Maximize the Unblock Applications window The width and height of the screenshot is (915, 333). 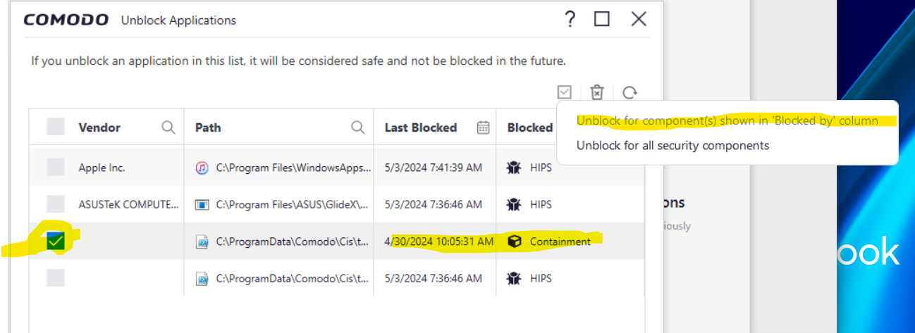[x=602, y=20]
